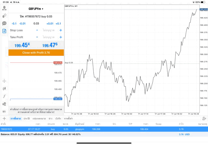Toggle the panel layout icon at bottom right
The image size is (208, 145).
tap(204, 119)
